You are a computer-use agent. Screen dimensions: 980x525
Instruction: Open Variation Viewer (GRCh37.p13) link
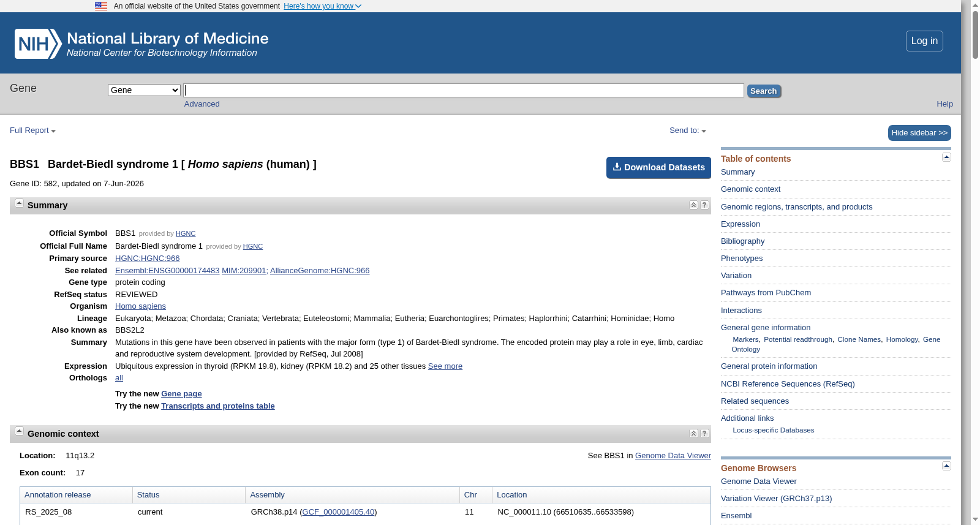coord(776,499)
